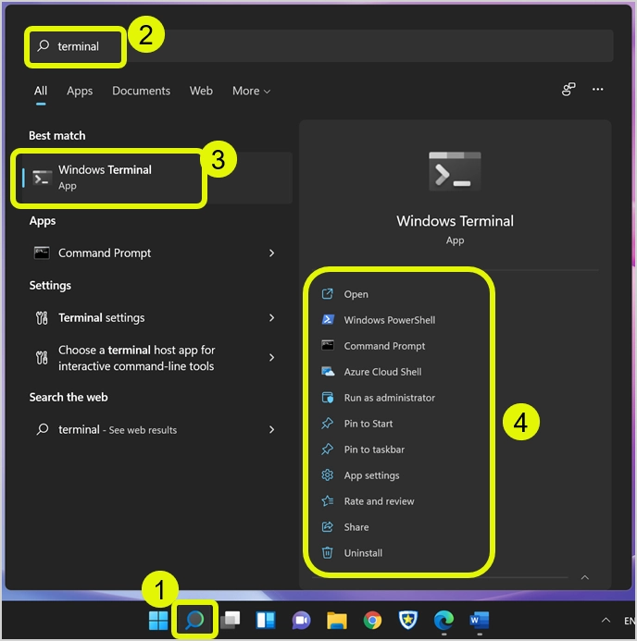Launch Google Chrome from the taskbar
Viewport: 637px width, 641px height.
click(372, 621)
